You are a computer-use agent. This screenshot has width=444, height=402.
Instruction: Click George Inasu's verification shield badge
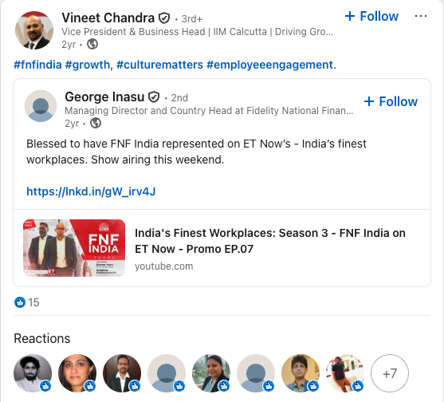point(154,97)
